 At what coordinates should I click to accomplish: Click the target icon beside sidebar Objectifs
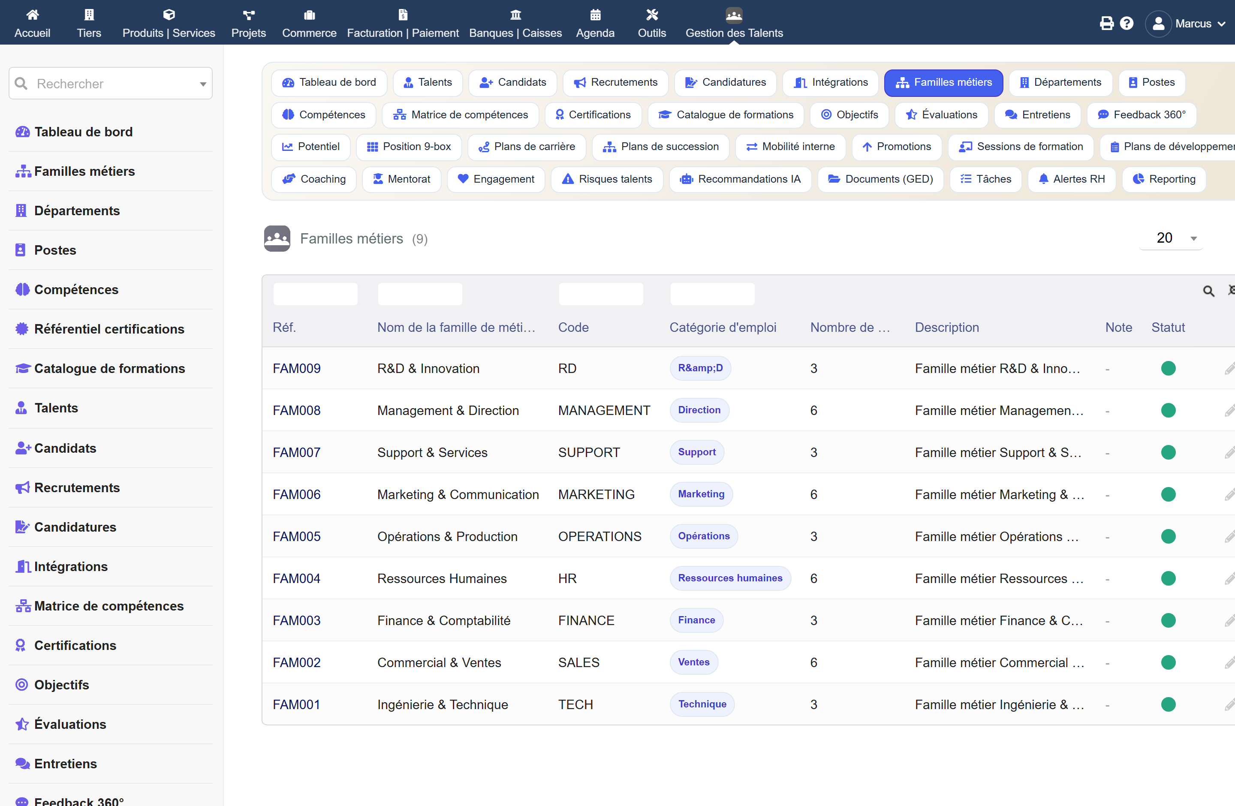[x=22, y=685]
